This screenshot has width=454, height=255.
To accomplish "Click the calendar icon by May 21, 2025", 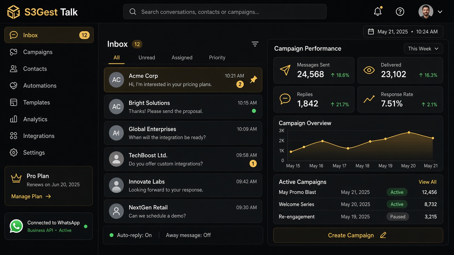I will pos(371,32).
